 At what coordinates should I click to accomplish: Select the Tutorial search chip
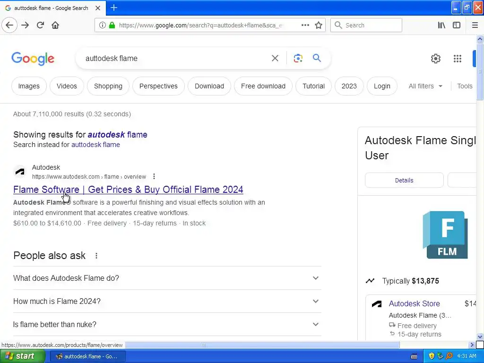point(313,86)
